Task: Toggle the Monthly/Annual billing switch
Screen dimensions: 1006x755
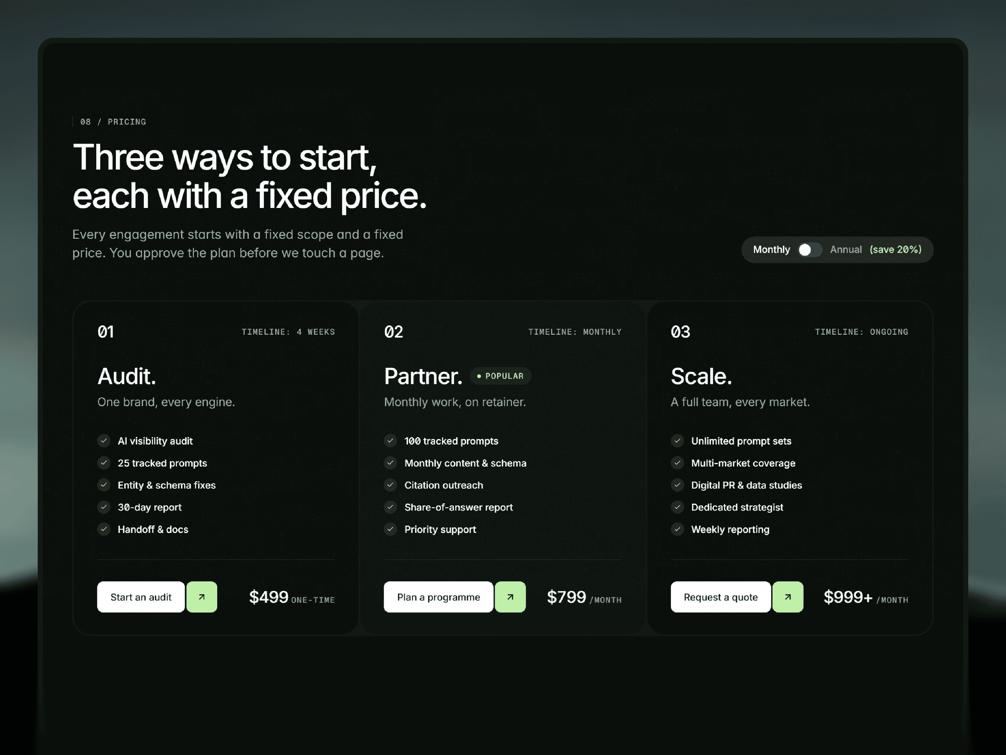Action: click(x=810, y=250)
